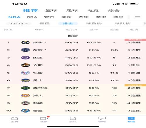Sort by the 胜率 column header

click(94, 30)
